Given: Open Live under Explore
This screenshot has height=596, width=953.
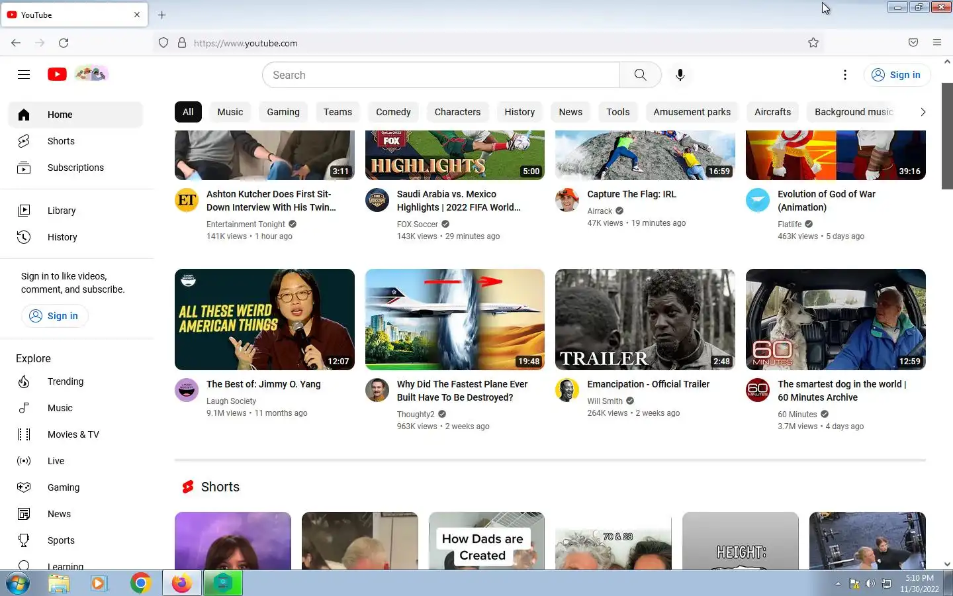Looking at the screenshot, I should click(x=75, y=461).
